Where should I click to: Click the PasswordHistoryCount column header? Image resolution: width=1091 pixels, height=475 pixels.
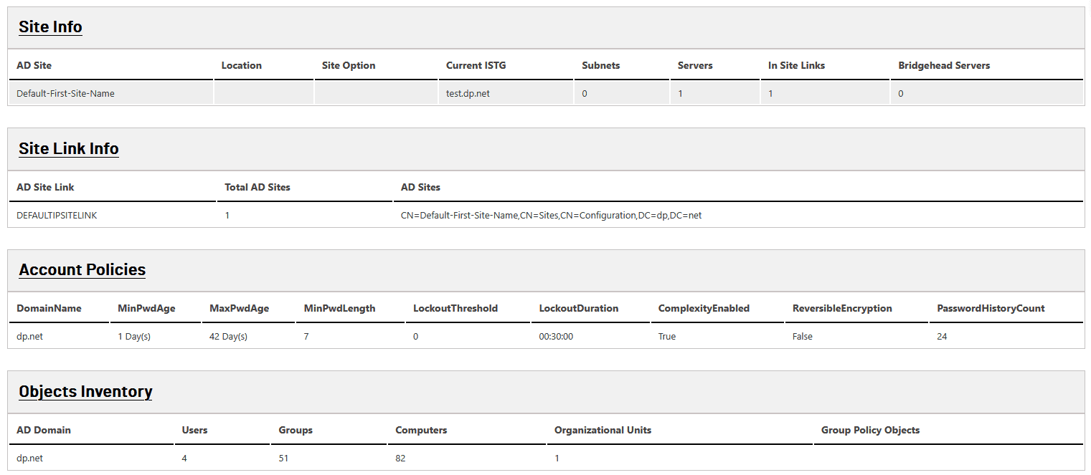(x=991, y=308)
